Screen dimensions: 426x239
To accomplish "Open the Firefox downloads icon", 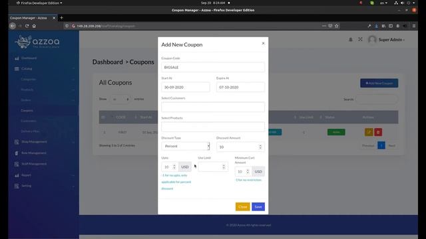I will pyautogui.click(x=376, y=26).
